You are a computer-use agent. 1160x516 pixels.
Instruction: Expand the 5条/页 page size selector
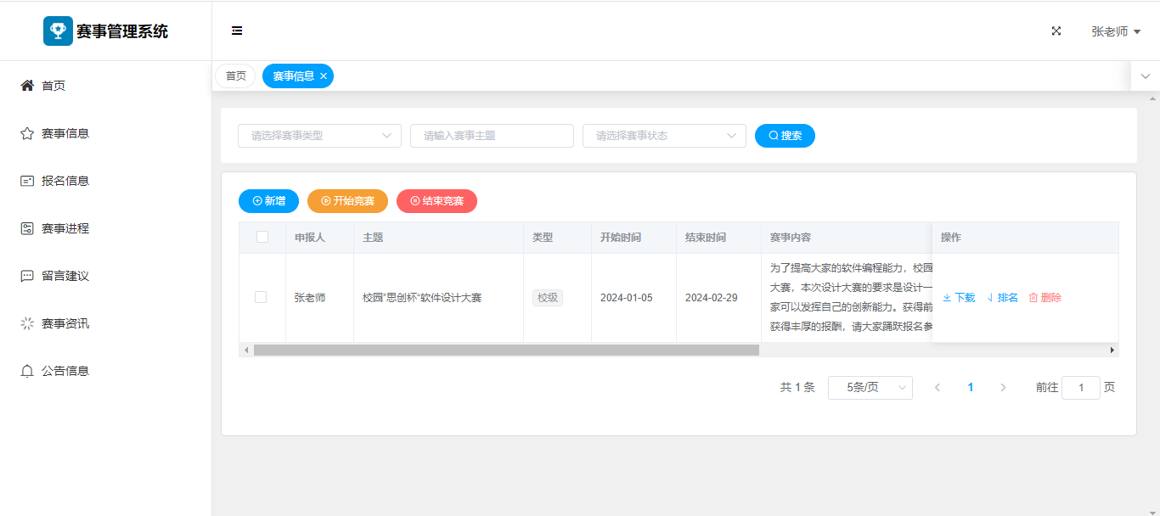tap(870, 388)
